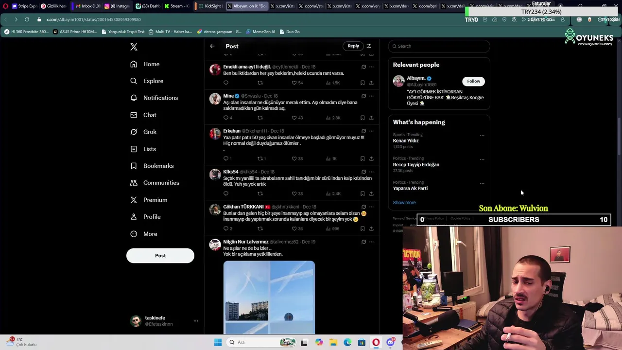Open Grok action on Nilgün Nur Lafvermez's reply

tap(363, 242)
